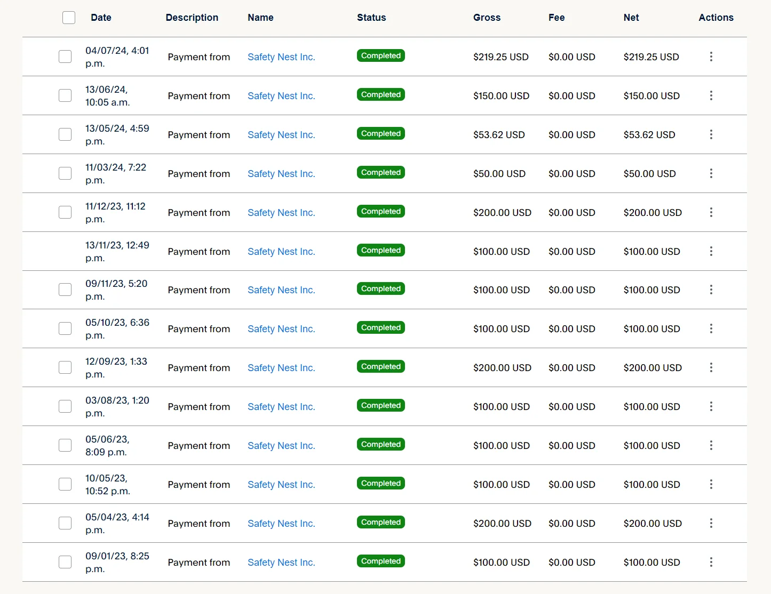
Task: Select the 11/03/24 transaction checkbox
Action: click(65, 173)
